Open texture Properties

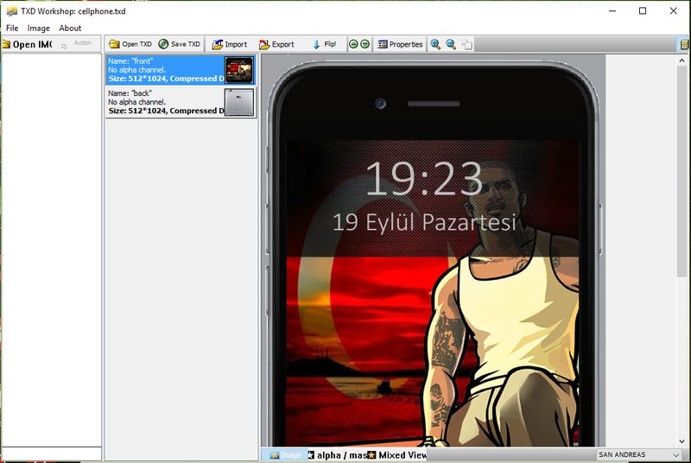[400, 44]
